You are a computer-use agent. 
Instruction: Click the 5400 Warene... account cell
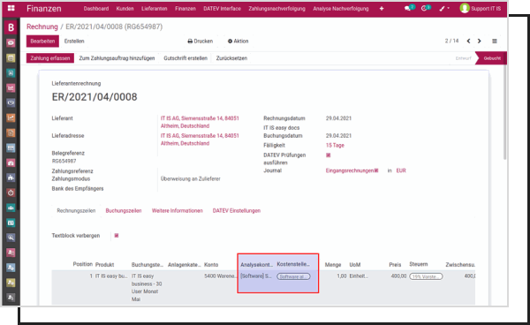point(220,276)
